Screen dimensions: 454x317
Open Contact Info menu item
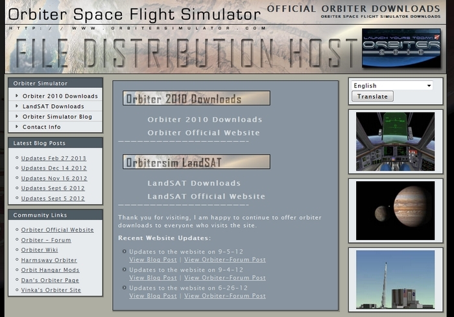[x=42, y=127]
